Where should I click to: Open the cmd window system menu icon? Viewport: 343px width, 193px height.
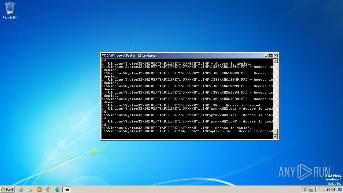[104, 55]
